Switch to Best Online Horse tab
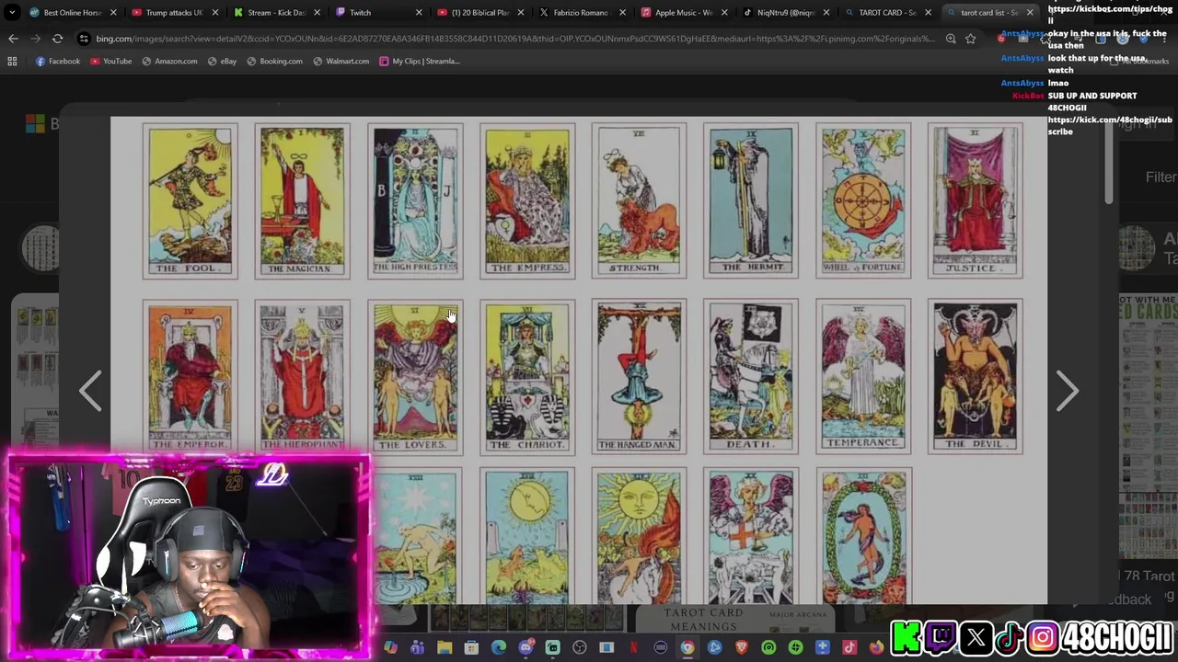Viewport: 1178px width, 662px height. tap(72, 13)
